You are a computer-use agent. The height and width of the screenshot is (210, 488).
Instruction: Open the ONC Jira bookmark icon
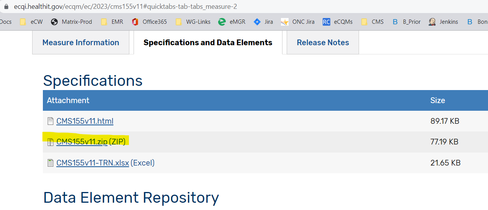point(284,22)
